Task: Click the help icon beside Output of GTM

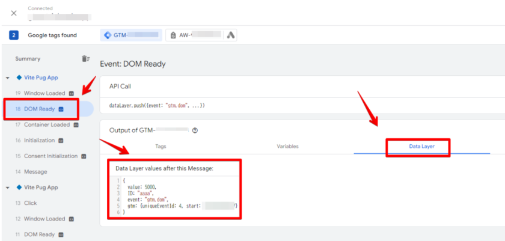Action: (x=195, y=130)
